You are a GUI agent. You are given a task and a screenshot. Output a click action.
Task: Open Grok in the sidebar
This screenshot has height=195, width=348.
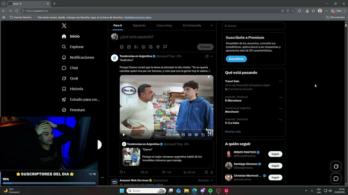70,78
